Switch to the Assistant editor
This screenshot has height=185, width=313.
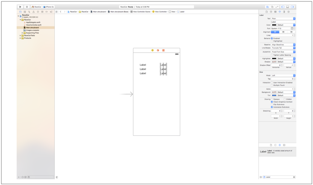coord(272,7)
